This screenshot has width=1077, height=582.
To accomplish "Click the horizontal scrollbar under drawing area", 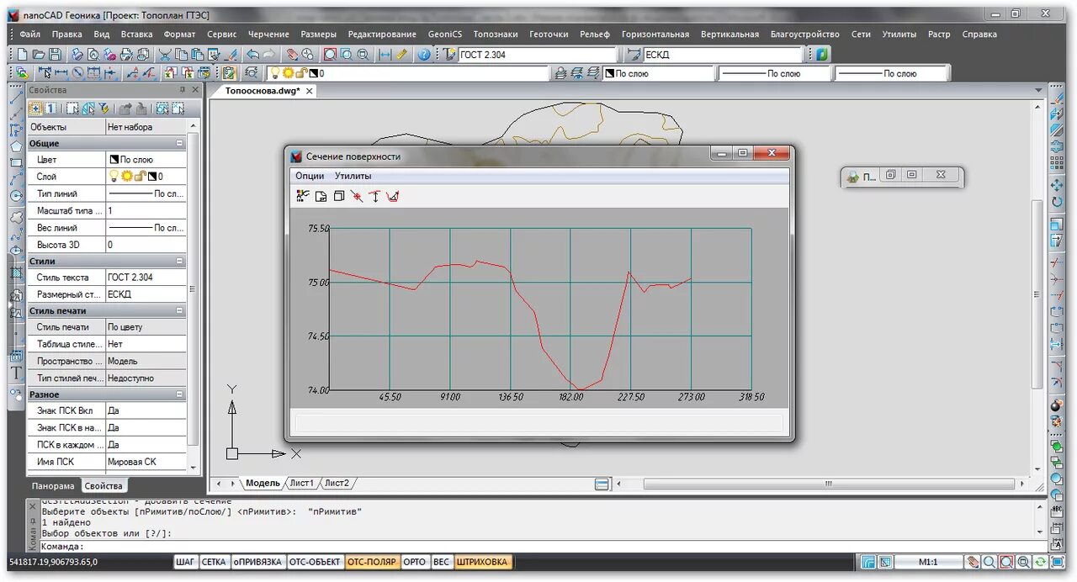I will [829, 484].
